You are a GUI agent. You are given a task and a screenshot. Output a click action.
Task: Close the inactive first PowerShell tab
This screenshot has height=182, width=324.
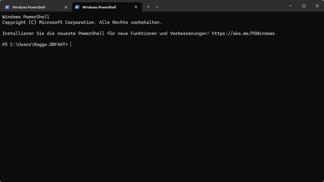click(x=66, y=7)
